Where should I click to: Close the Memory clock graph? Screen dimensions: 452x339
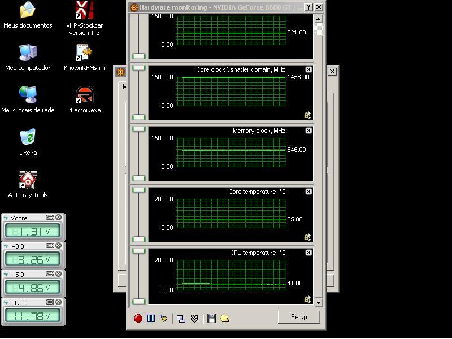pos(308,131)
